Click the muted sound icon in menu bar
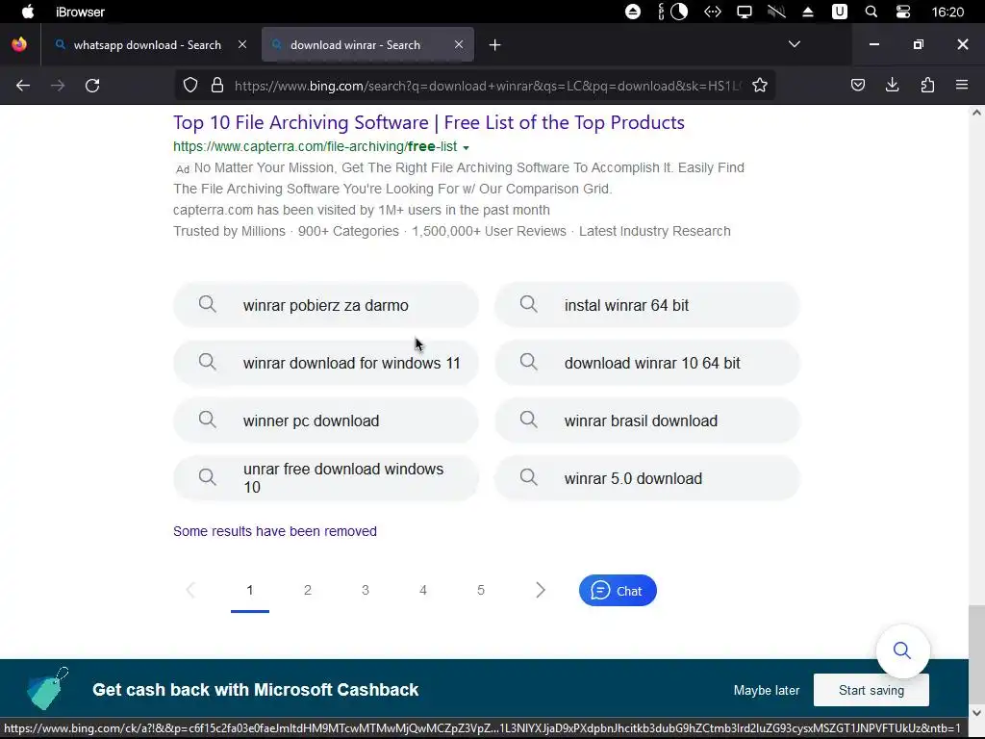This screenshot has height=739, width=985. (x=776, y=12)
